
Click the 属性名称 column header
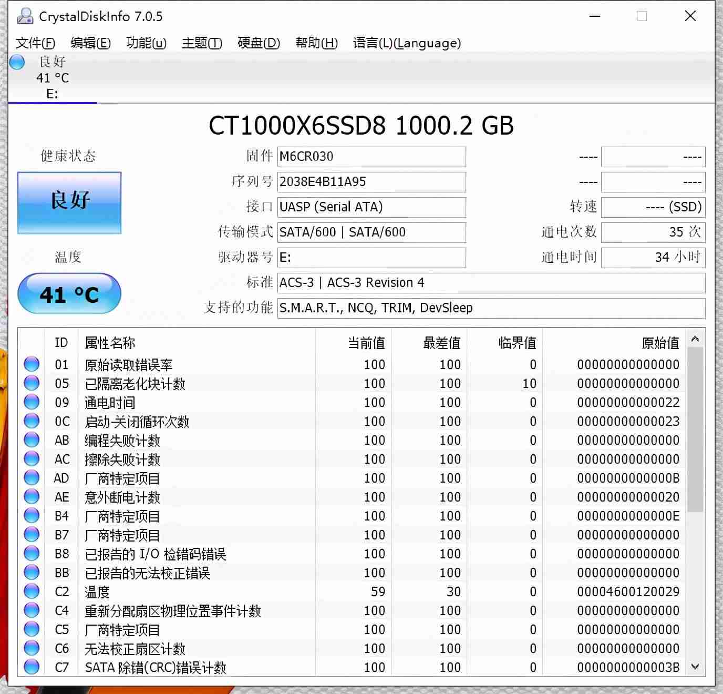(x=197, y=343)
